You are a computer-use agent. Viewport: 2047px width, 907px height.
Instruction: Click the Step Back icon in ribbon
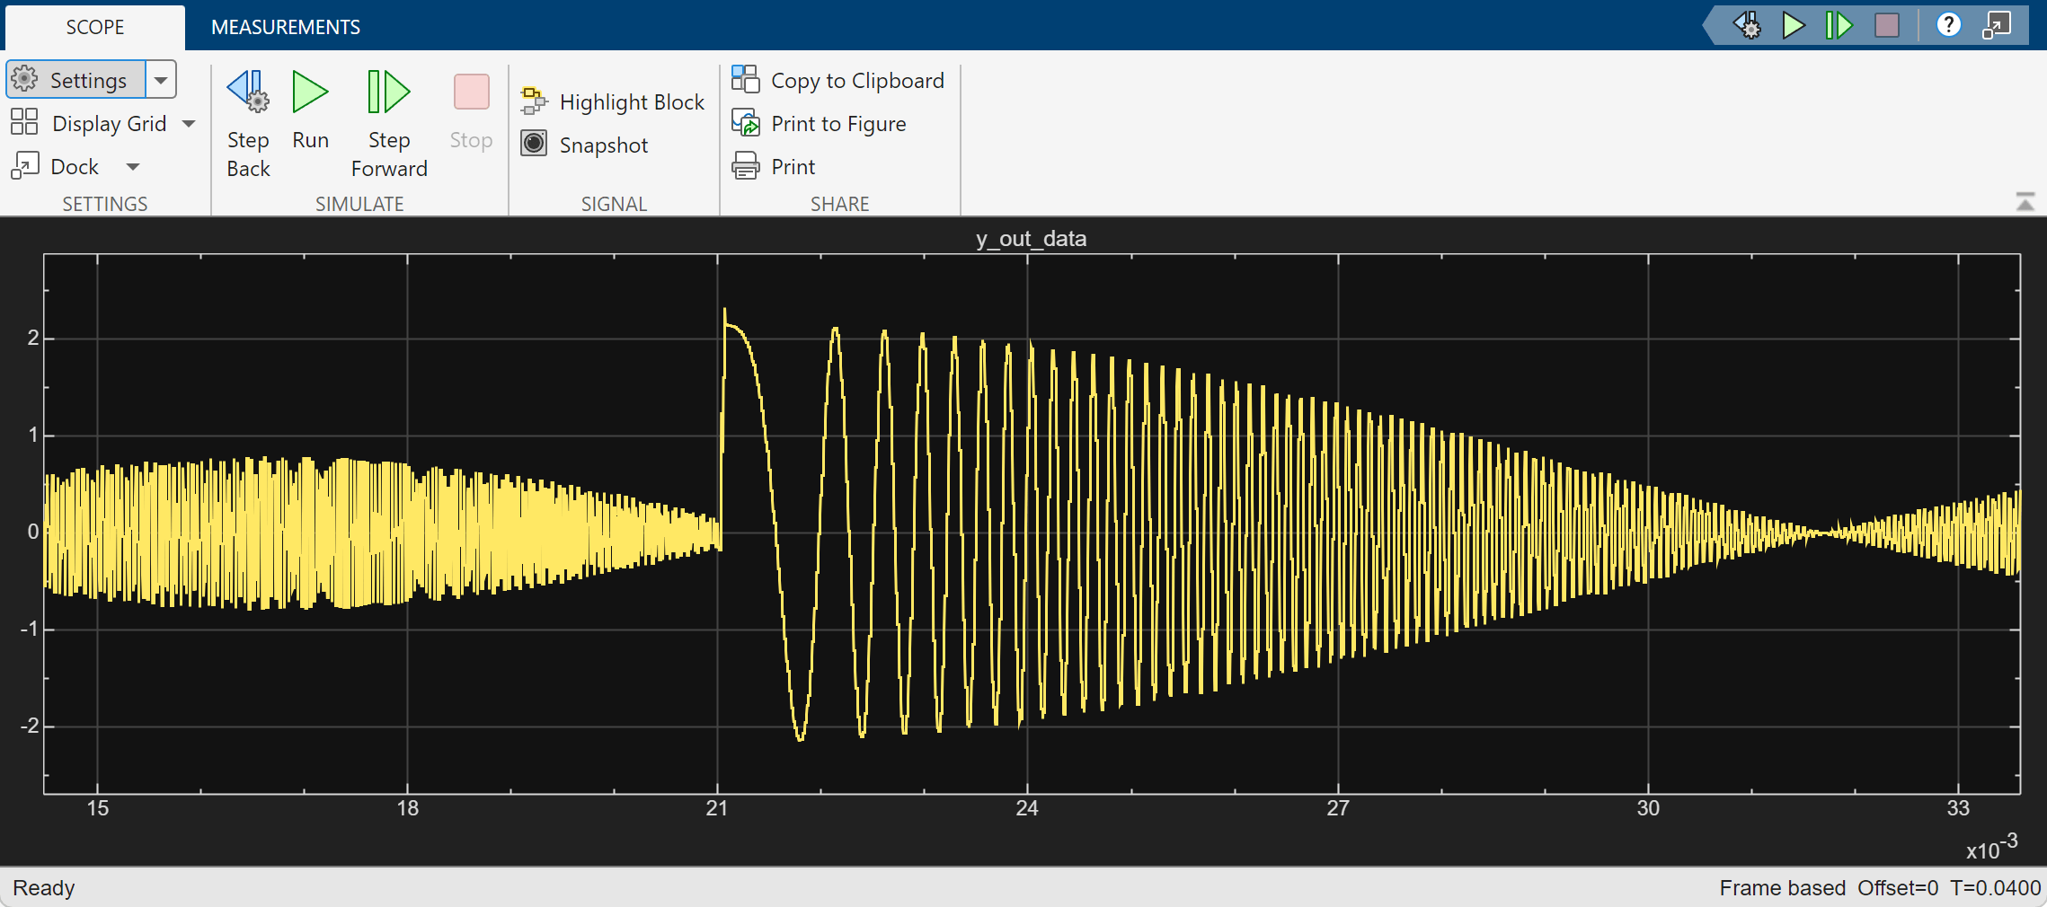coord(248,92)
